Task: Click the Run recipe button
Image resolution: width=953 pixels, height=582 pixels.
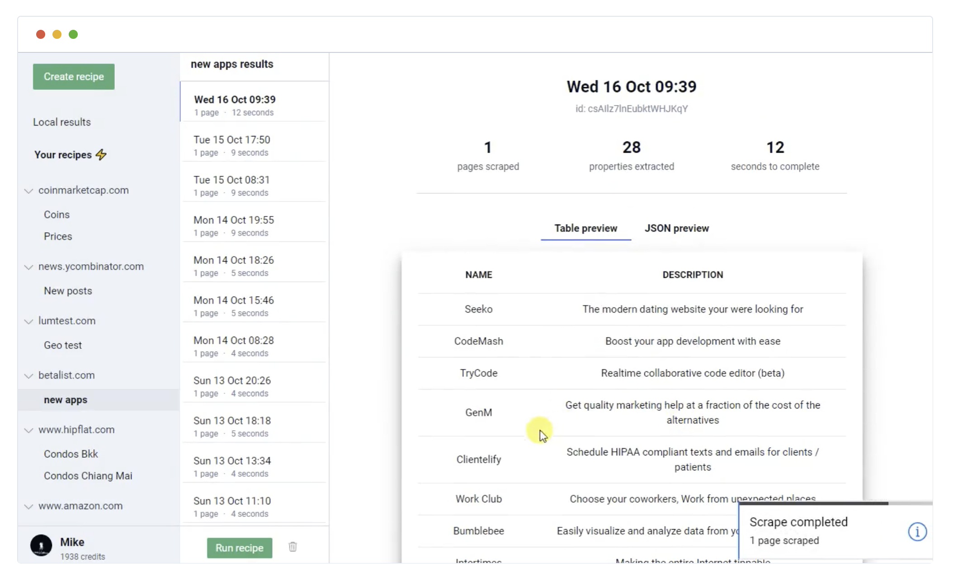Action: [240, 548]
